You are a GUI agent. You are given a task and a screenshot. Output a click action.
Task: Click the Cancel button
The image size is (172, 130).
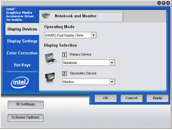(x=131, y=98)
